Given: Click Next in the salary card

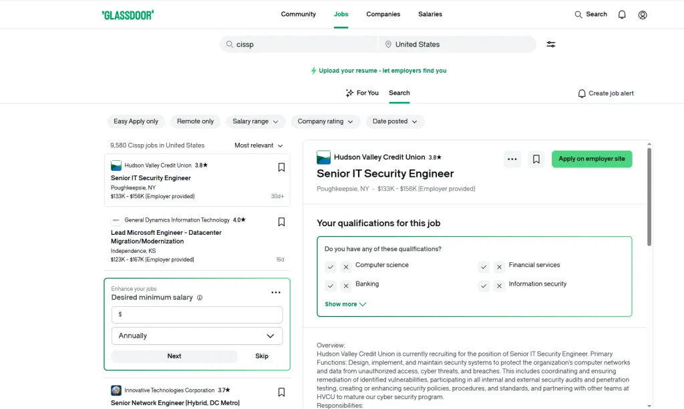Looking at the screenshot, I should click(174, 356).
